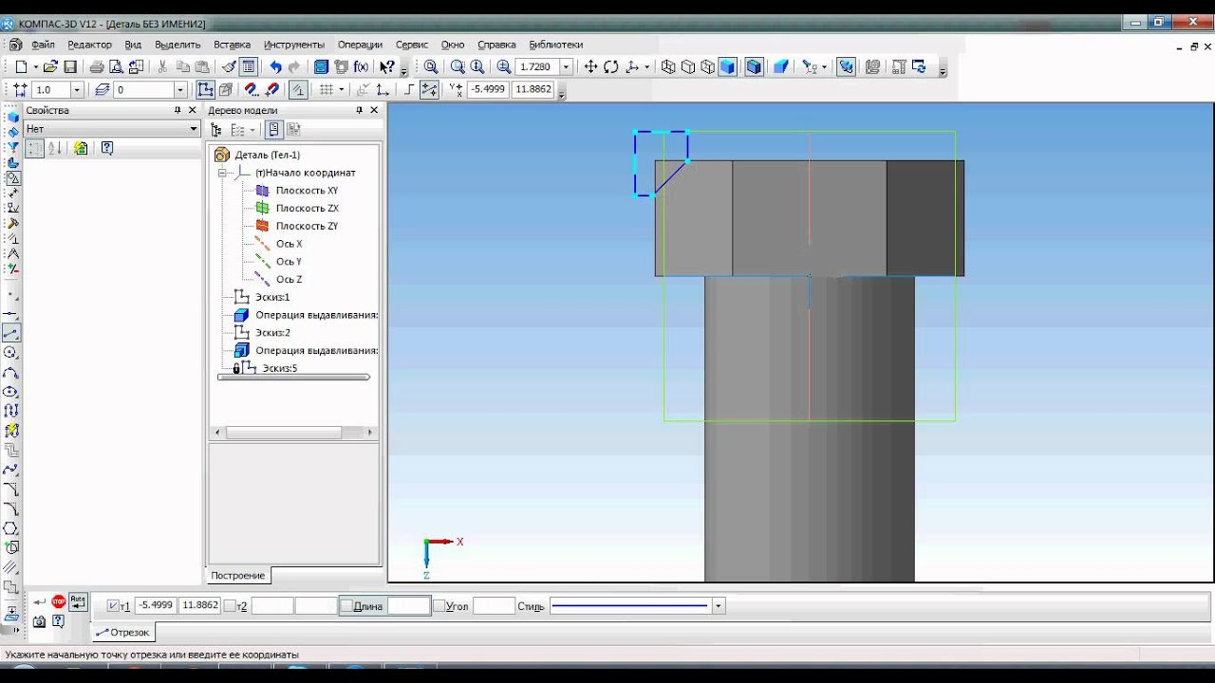Open the grid options dropdown arrow
The image size is (1215, 683).
(x=342, y=89)
